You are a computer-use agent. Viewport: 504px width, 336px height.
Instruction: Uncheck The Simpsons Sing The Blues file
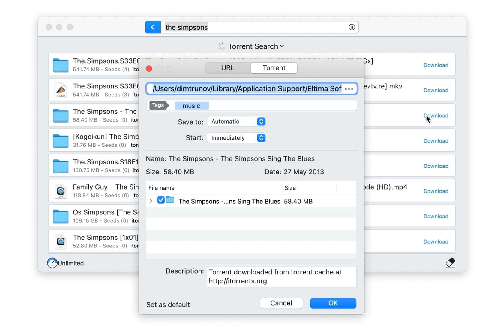pos(161,200)
